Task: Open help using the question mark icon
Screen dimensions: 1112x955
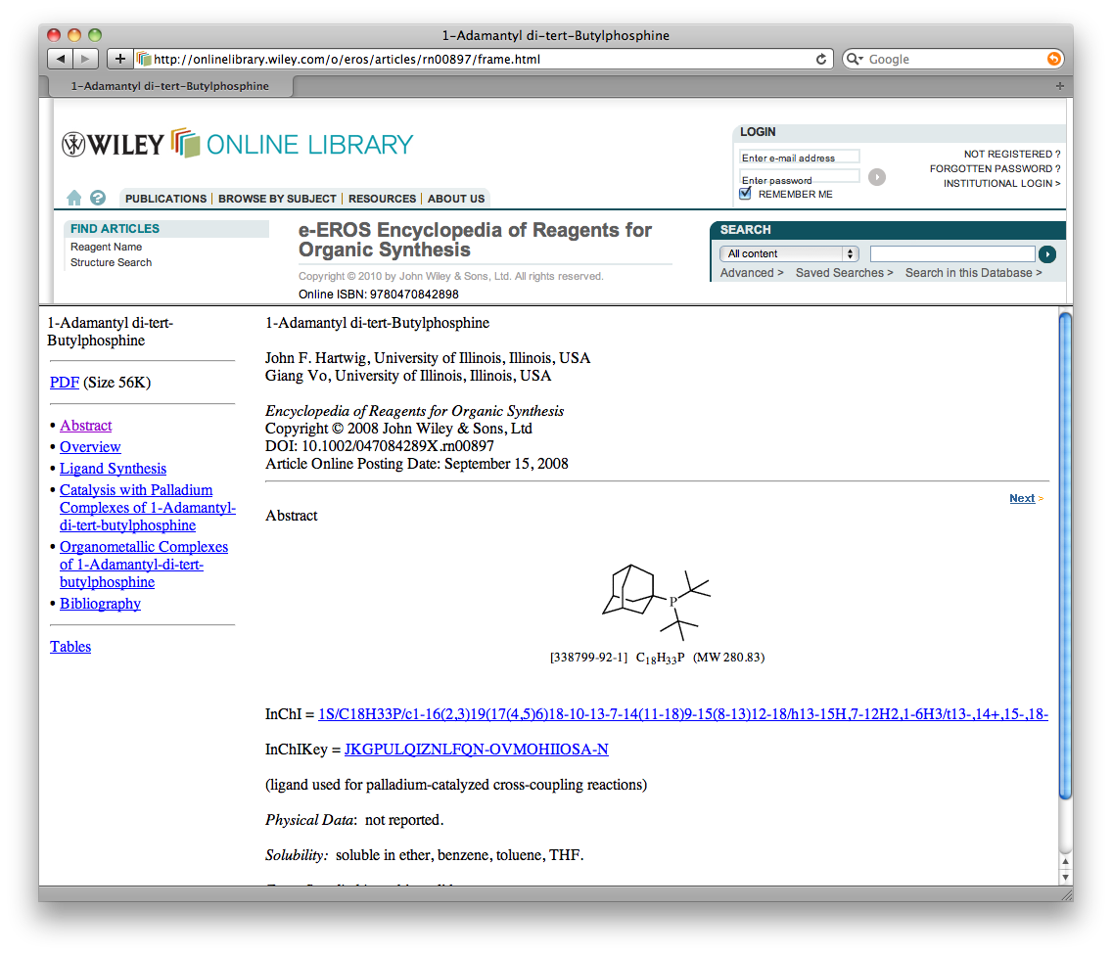Action: coord(98,198)
